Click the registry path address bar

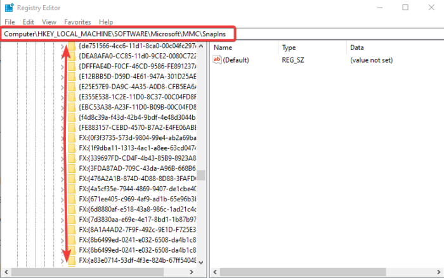(x=222, y=34)
